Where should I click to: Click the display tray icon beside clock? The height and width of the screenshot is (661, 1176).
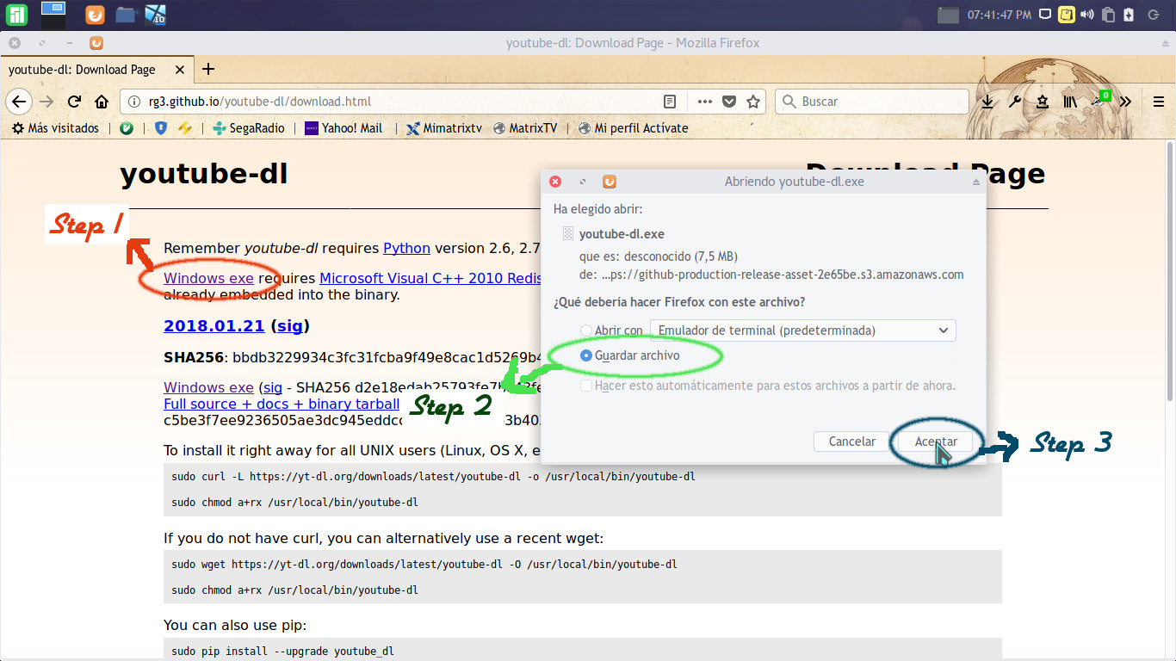(1045, 15)
